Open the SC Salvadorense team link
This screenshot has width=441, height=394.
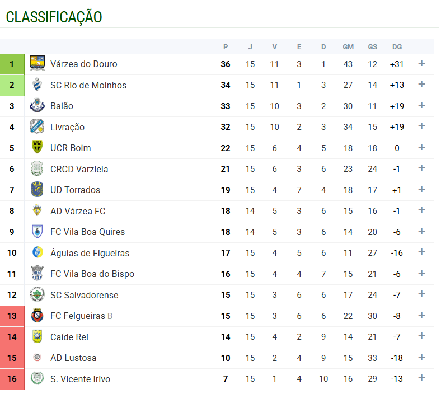[x=84, y=295]
